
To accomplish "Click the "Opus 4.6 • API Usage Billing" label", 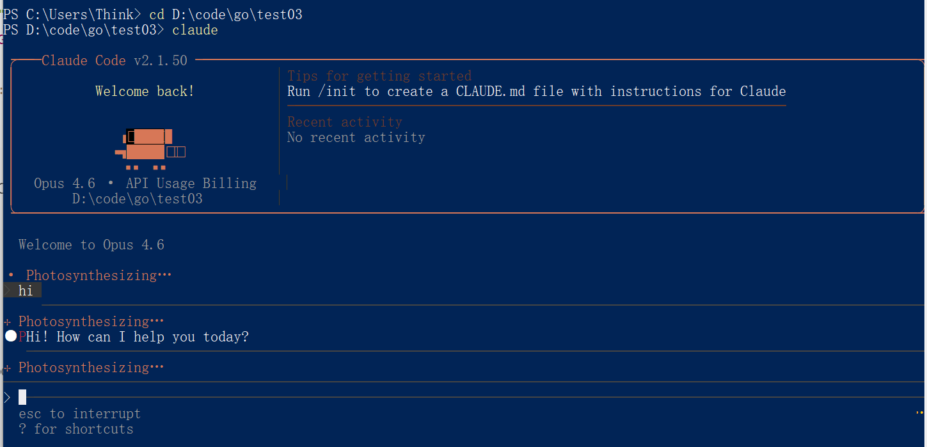I will [x=145, y=184].
